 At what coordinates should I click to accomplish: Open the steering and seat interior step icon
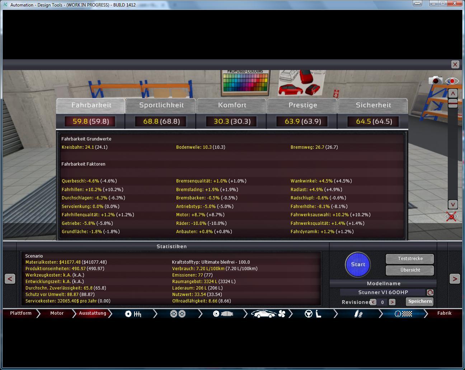pyautogui.click(x=313, y=314)
